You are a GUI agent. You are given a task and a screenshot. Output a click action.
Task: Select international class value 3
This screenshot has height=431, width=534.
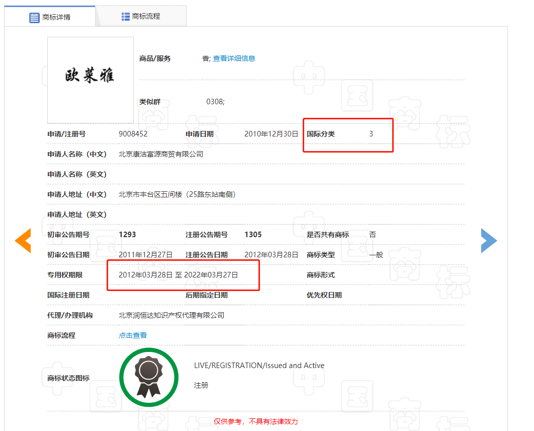coord(371,134)
